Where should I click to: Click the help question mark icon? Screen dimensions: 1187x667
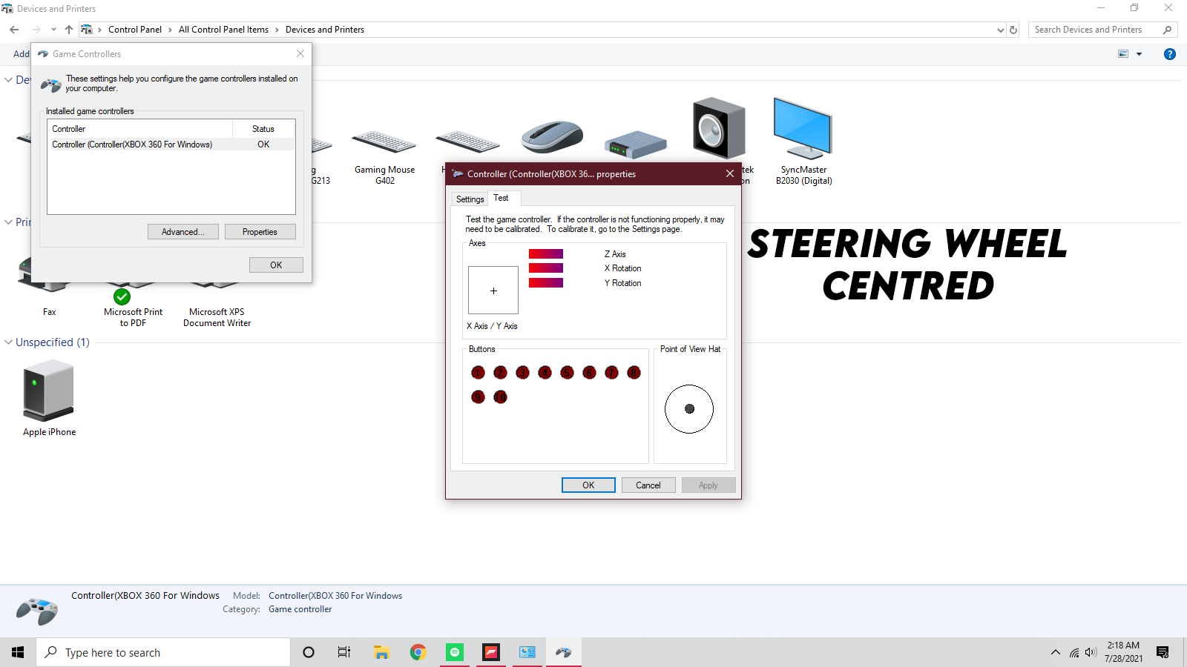pos(1170,54)
